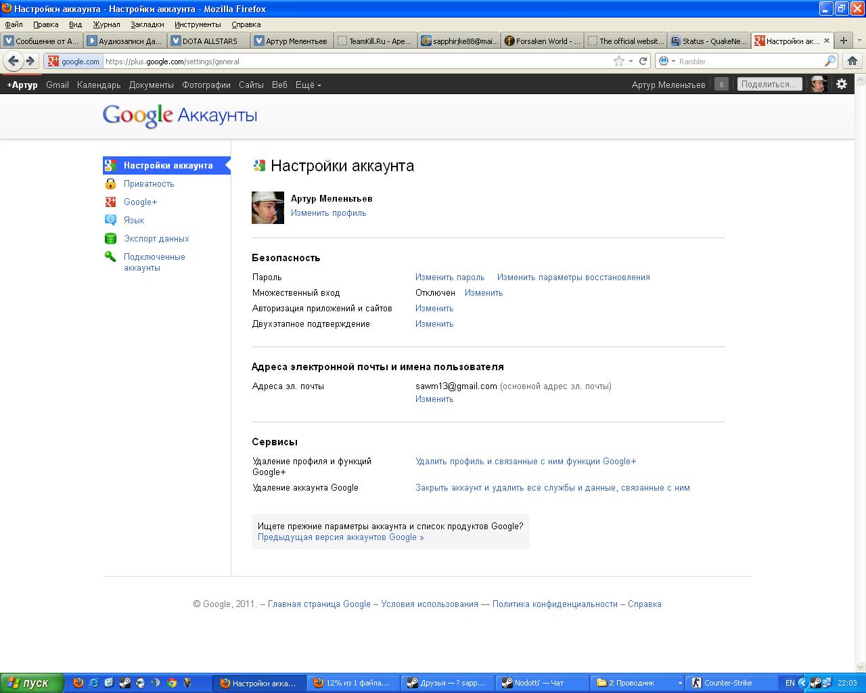Switch to the TeamKill.Ru tab
The height and width of the screenshot is (693, 866).
point(375,41)
